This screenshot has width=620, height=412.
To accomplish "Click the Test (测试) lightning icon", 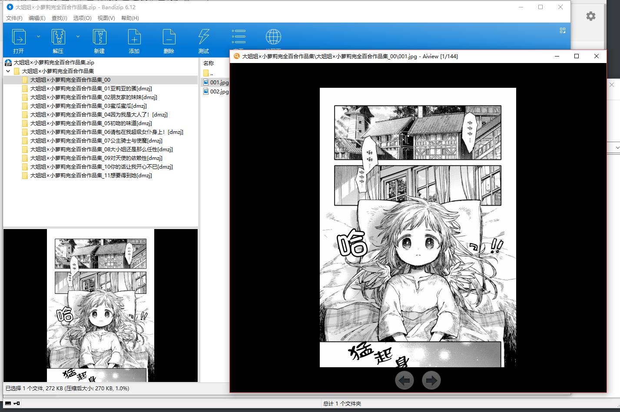I will 203,37.
